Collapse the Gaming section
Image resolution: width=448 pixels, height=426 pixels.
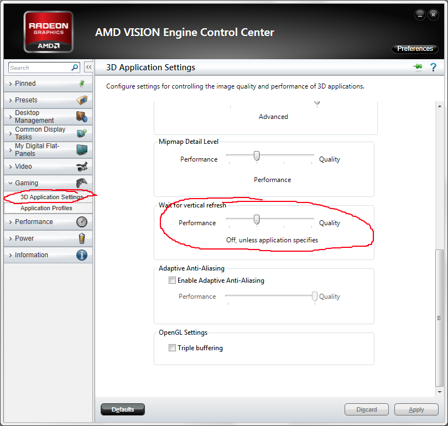pos(48,183)
